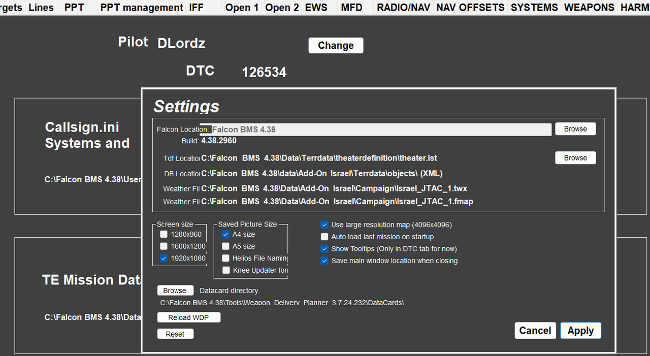Switch to the EWS tab
This screenshot has width=650, height=356.
315,8
